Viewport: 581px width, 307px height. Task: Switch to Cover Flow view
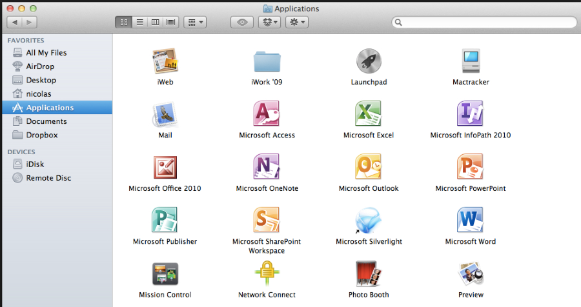coord(171,22)
